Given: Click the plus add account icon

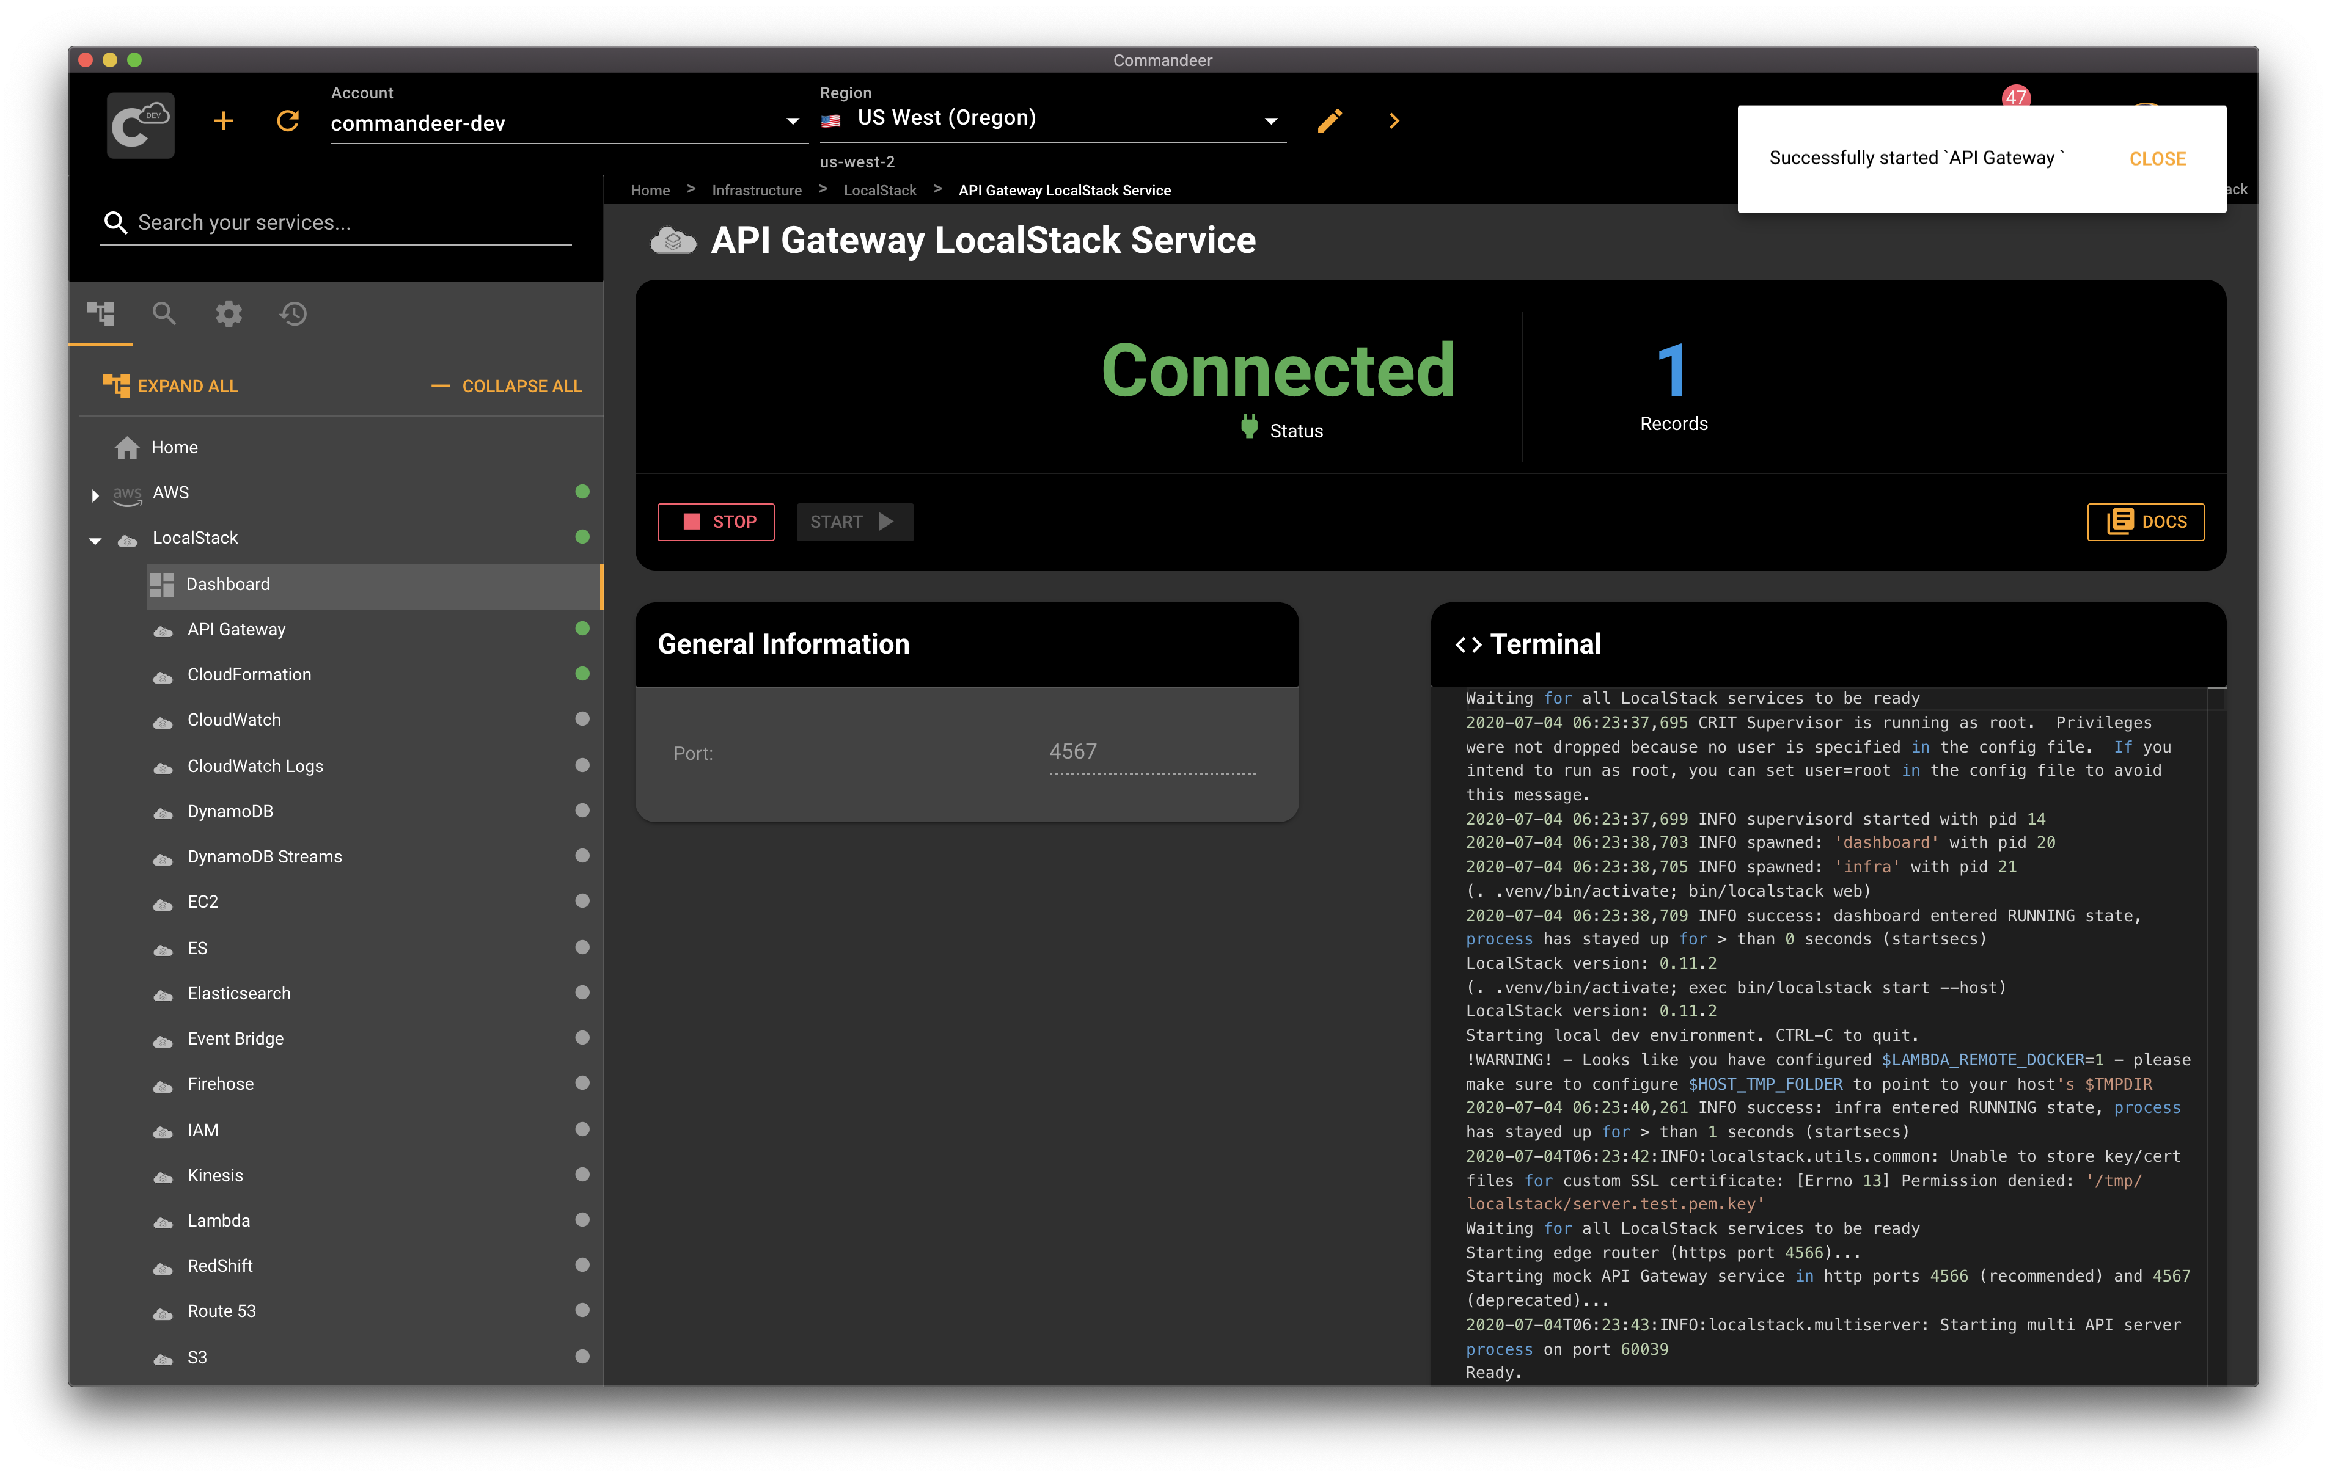Looking at the screenshot, I should [x=223, y=121].
